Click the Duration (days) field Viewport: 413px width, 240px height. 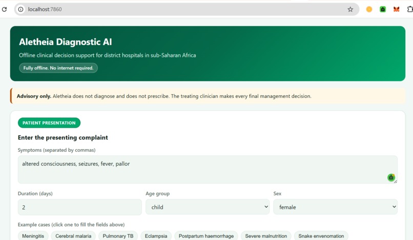click(80, 207)
